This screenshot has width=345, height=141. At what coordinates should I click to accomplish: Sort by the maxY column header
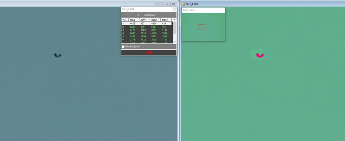point(166,20)
